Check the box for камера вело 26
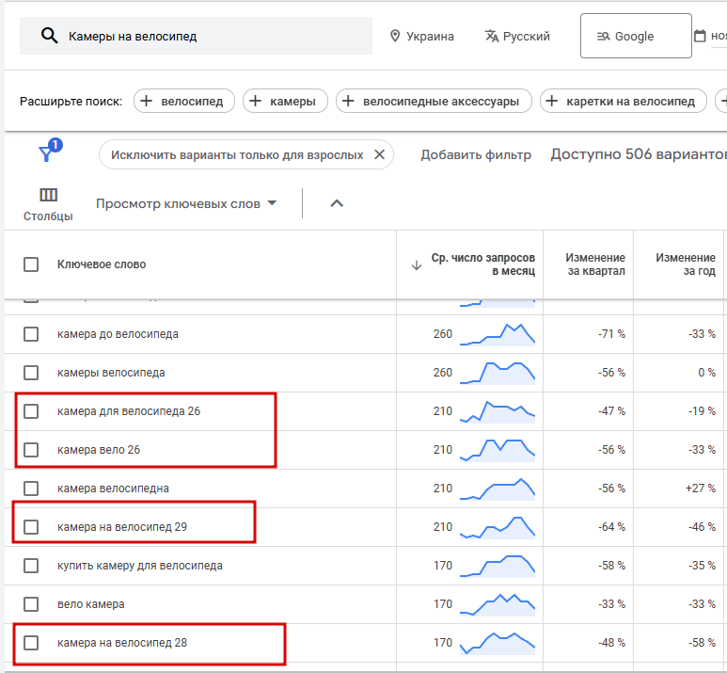This screenshot has width=727, height=673. 31,450
